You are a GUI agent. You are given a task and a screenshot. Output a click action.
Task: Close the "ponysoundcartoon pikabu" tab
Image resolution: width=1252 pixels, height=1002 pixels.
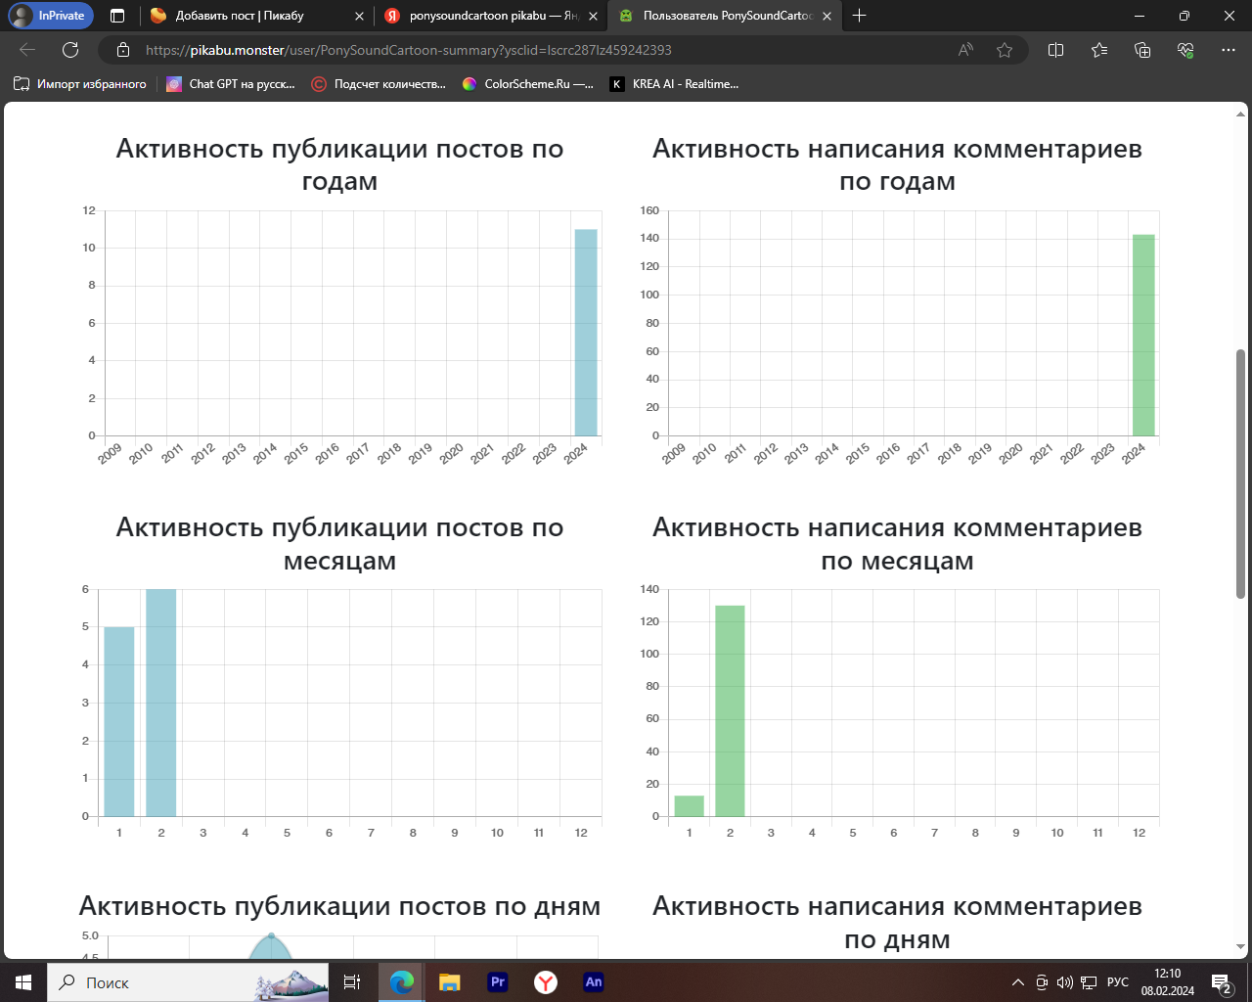point(593,16)
